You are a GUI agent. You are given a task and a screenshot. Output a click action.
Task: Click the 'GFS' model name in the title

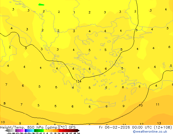pyautogui.click(x=72, y=127)
